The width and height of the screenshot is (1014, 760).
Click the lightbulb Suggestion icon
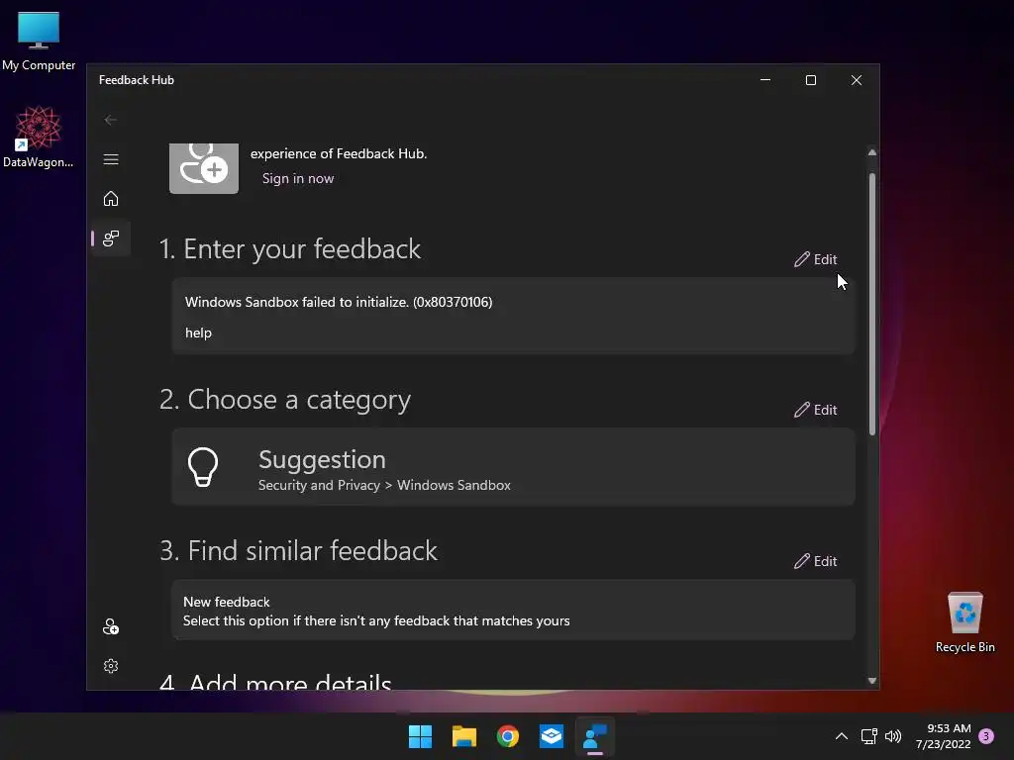[x=202, y=467]
